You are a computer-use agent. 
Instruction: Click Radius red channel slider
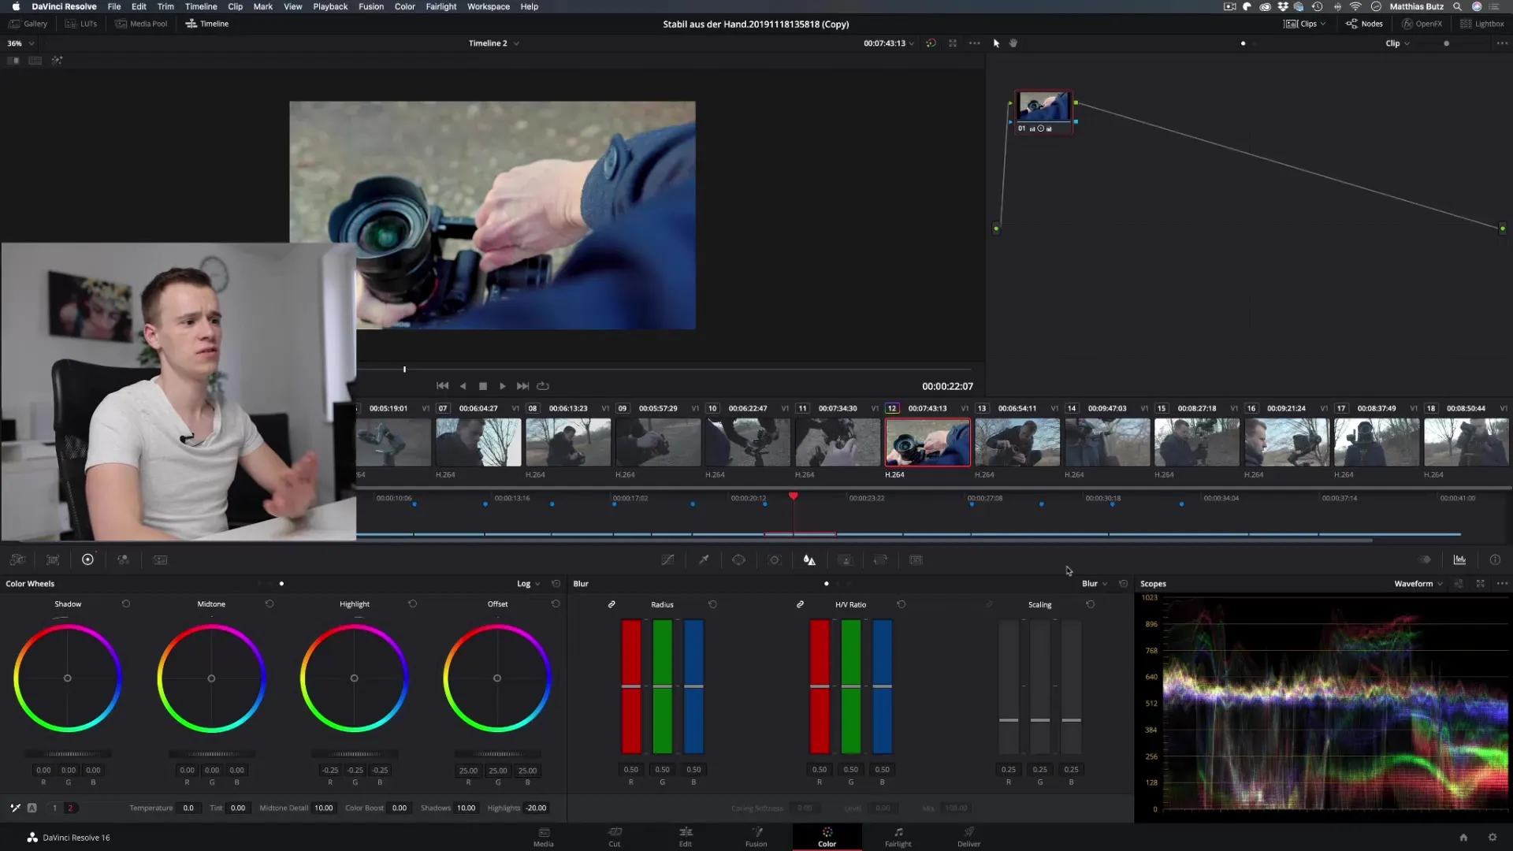coord(631,686)
